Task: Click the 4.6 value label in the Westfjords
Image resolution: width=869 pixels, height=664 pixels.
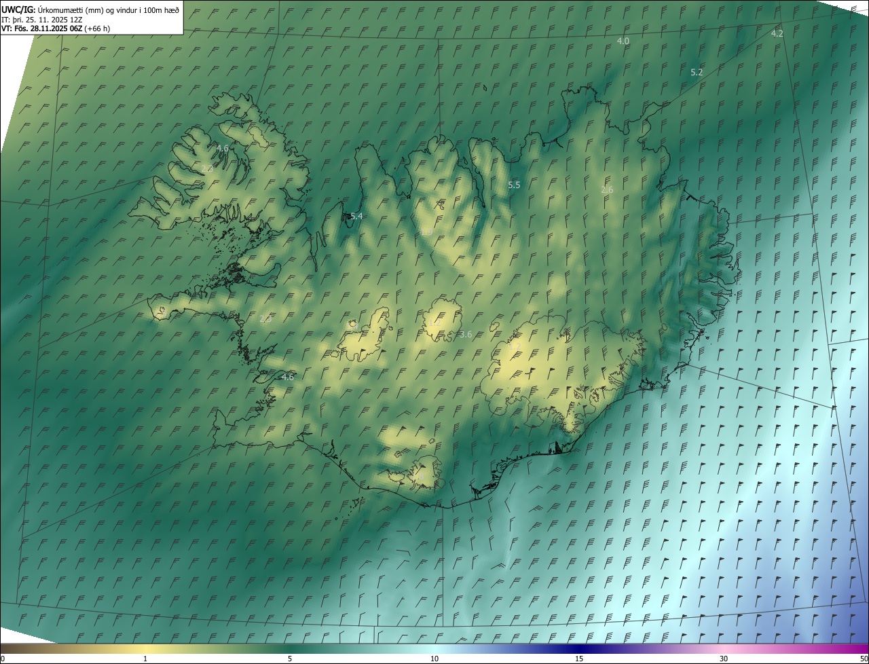Action: click(222, 148)
